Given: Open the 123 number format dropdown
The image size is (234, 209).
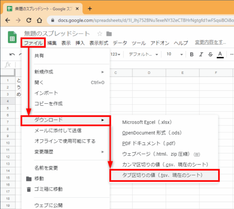Looking at the screenshot, I should 115,54.
